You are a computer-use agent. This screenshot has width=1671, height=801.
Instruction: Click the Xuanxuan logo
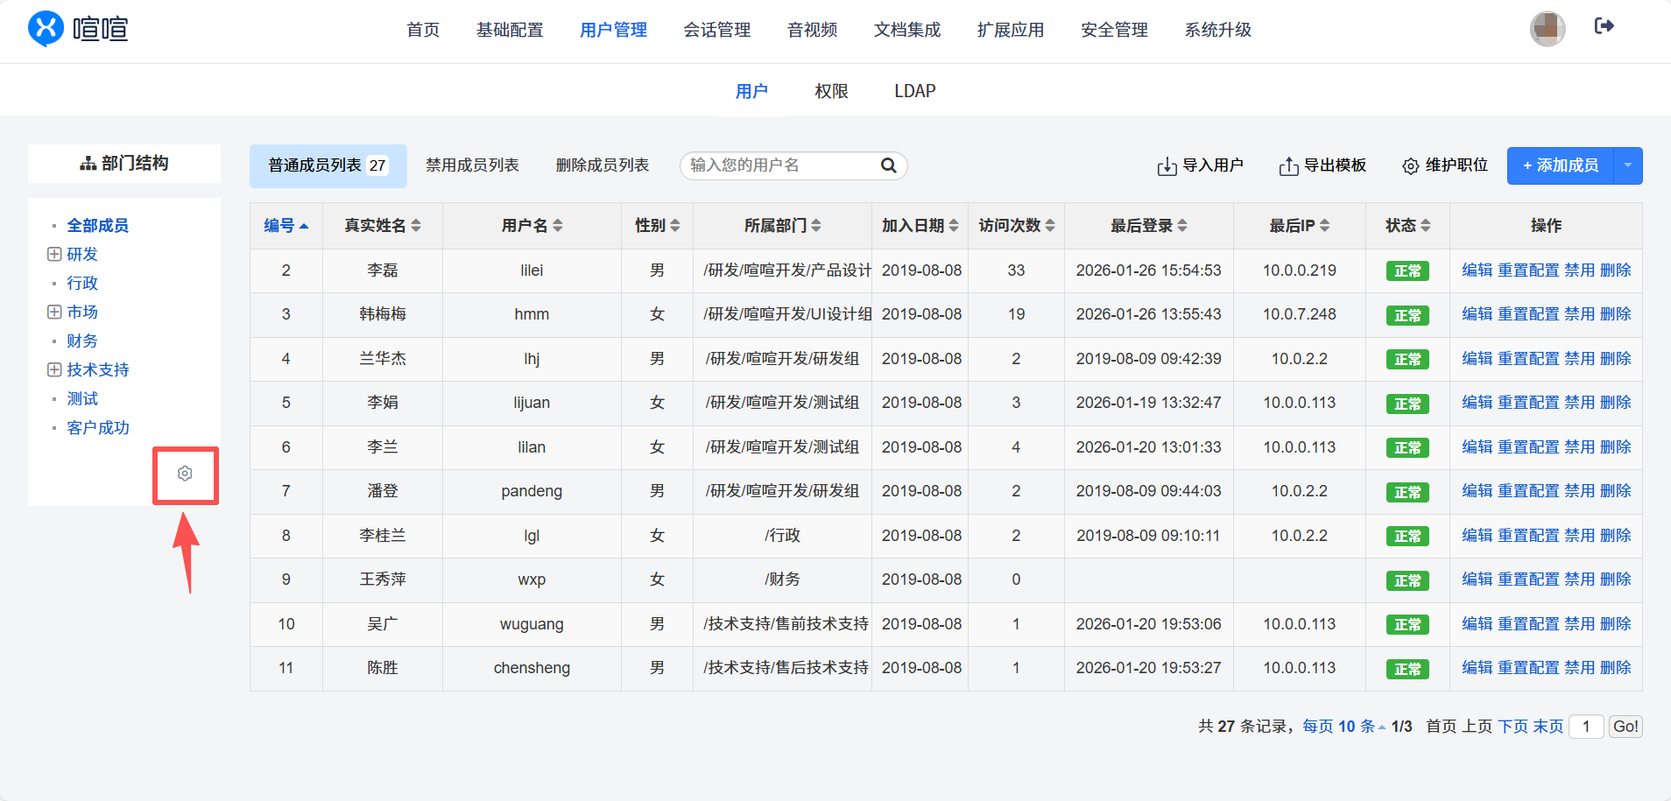[x=78, y=29]
